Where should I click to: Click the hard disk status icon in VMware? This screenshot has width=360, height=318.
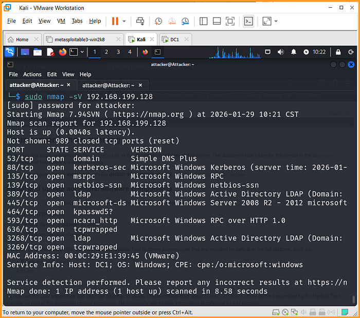[x=276, y=312]
